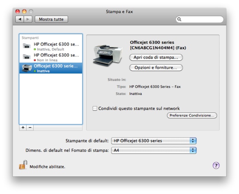Image resolution: width=239 pixels, height=194 pixels.
Task: Focus the search field
Action: point(199,19)
